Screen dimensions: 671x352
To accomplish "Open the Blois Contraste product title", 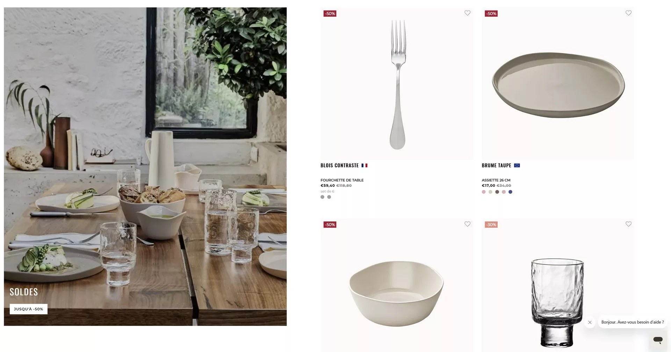I will (339, 166).
